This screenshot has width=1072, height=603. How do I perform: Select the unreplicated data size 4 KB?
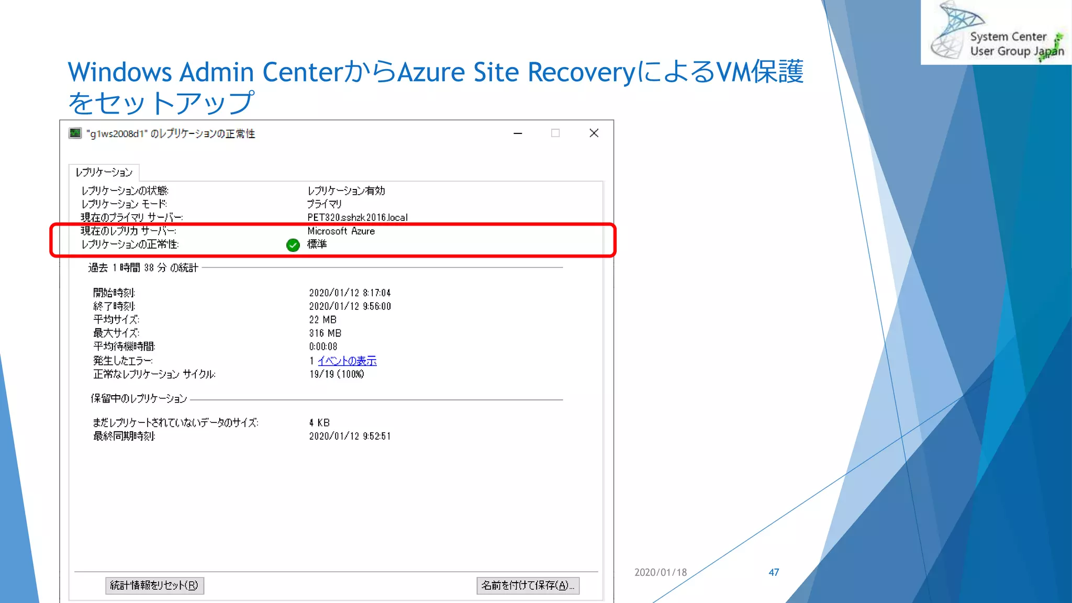(x=319, y=422)
